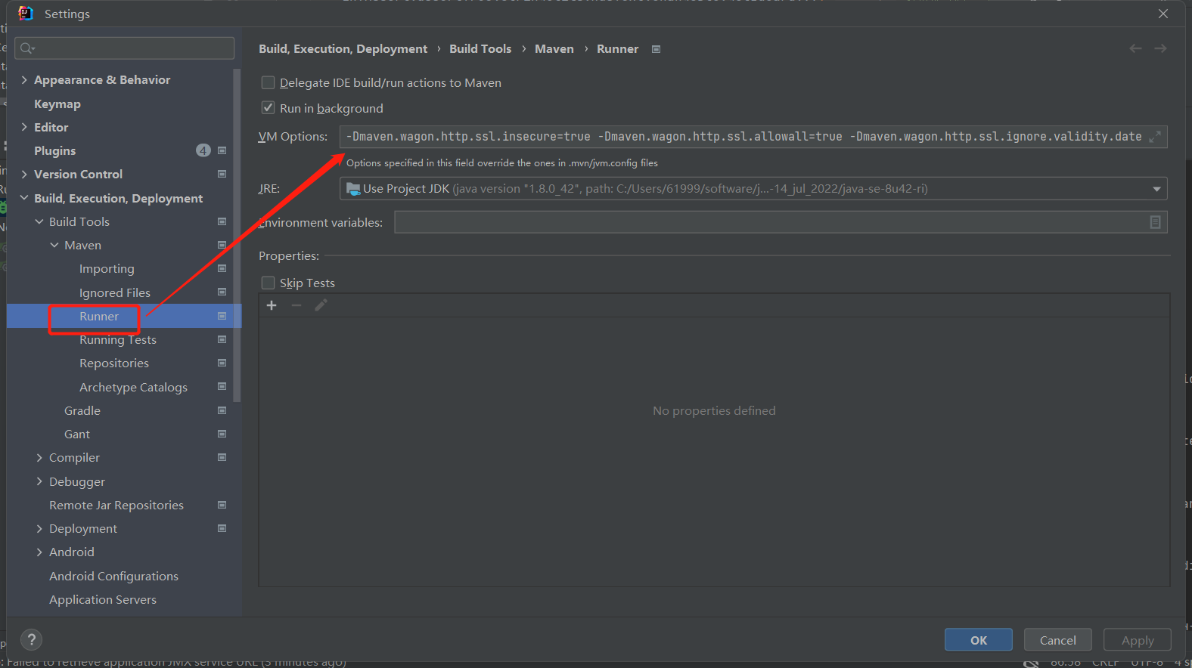
Task: Click the project-level icon next to Runner breadcrumb
Action: click(657, 49)
